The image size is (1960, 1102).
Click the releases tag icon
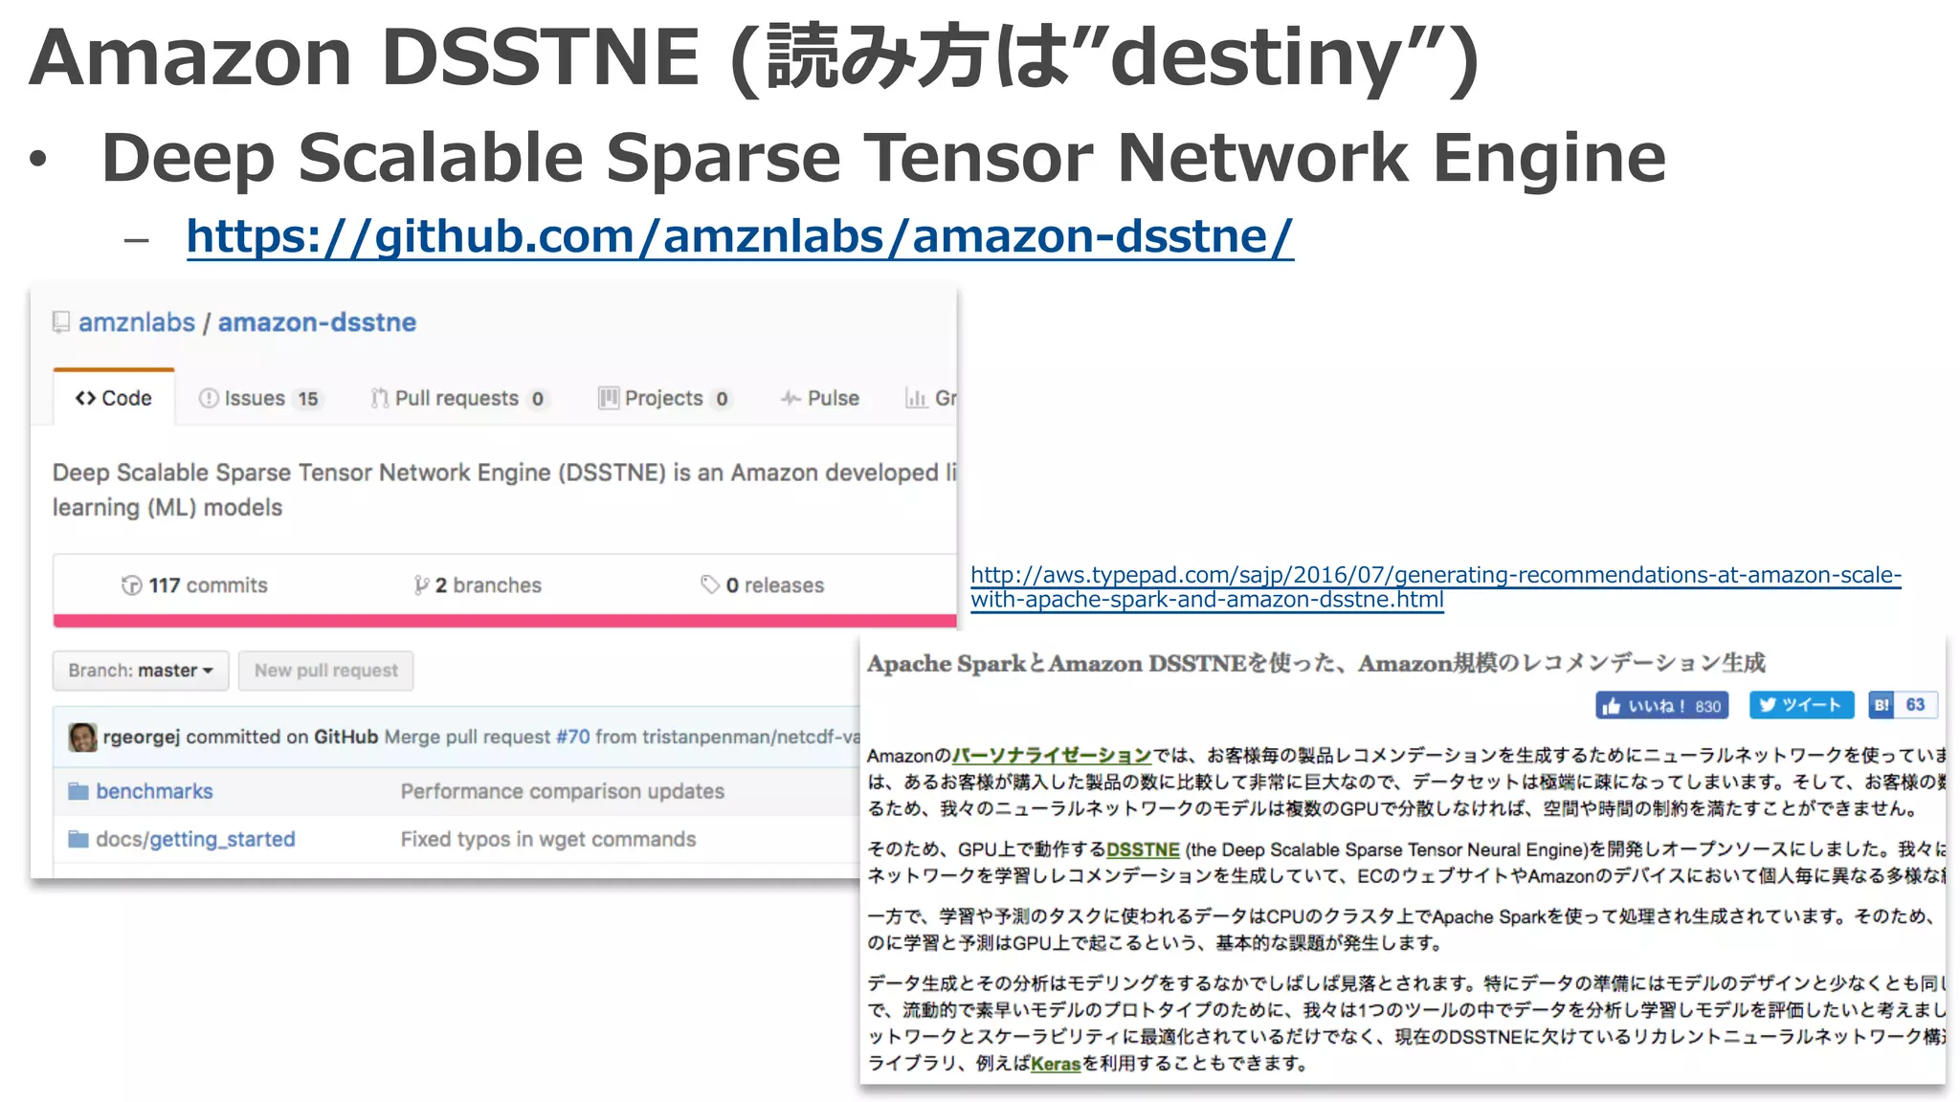pyautogui.click(x=709, y=584)
